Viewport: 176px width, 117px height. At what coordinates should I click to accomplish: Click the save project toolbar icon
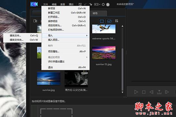point(80,4)
